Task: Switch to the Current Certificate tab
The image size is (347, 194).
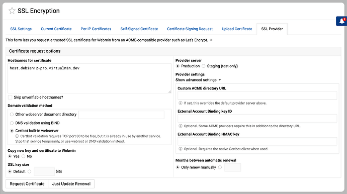Action: (56, 29)
